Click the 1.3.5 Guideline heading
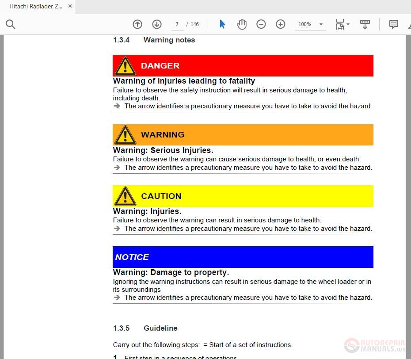Image resolution: width=411 pixels, height=359 pixels. point(145,328)
